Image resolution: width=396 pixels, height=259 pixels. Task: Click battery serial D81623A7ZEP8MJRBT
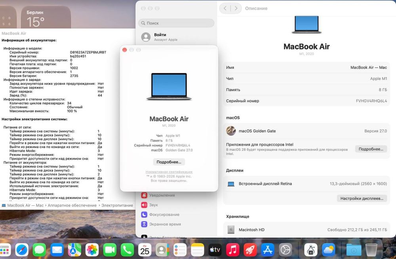click(88, 52)
